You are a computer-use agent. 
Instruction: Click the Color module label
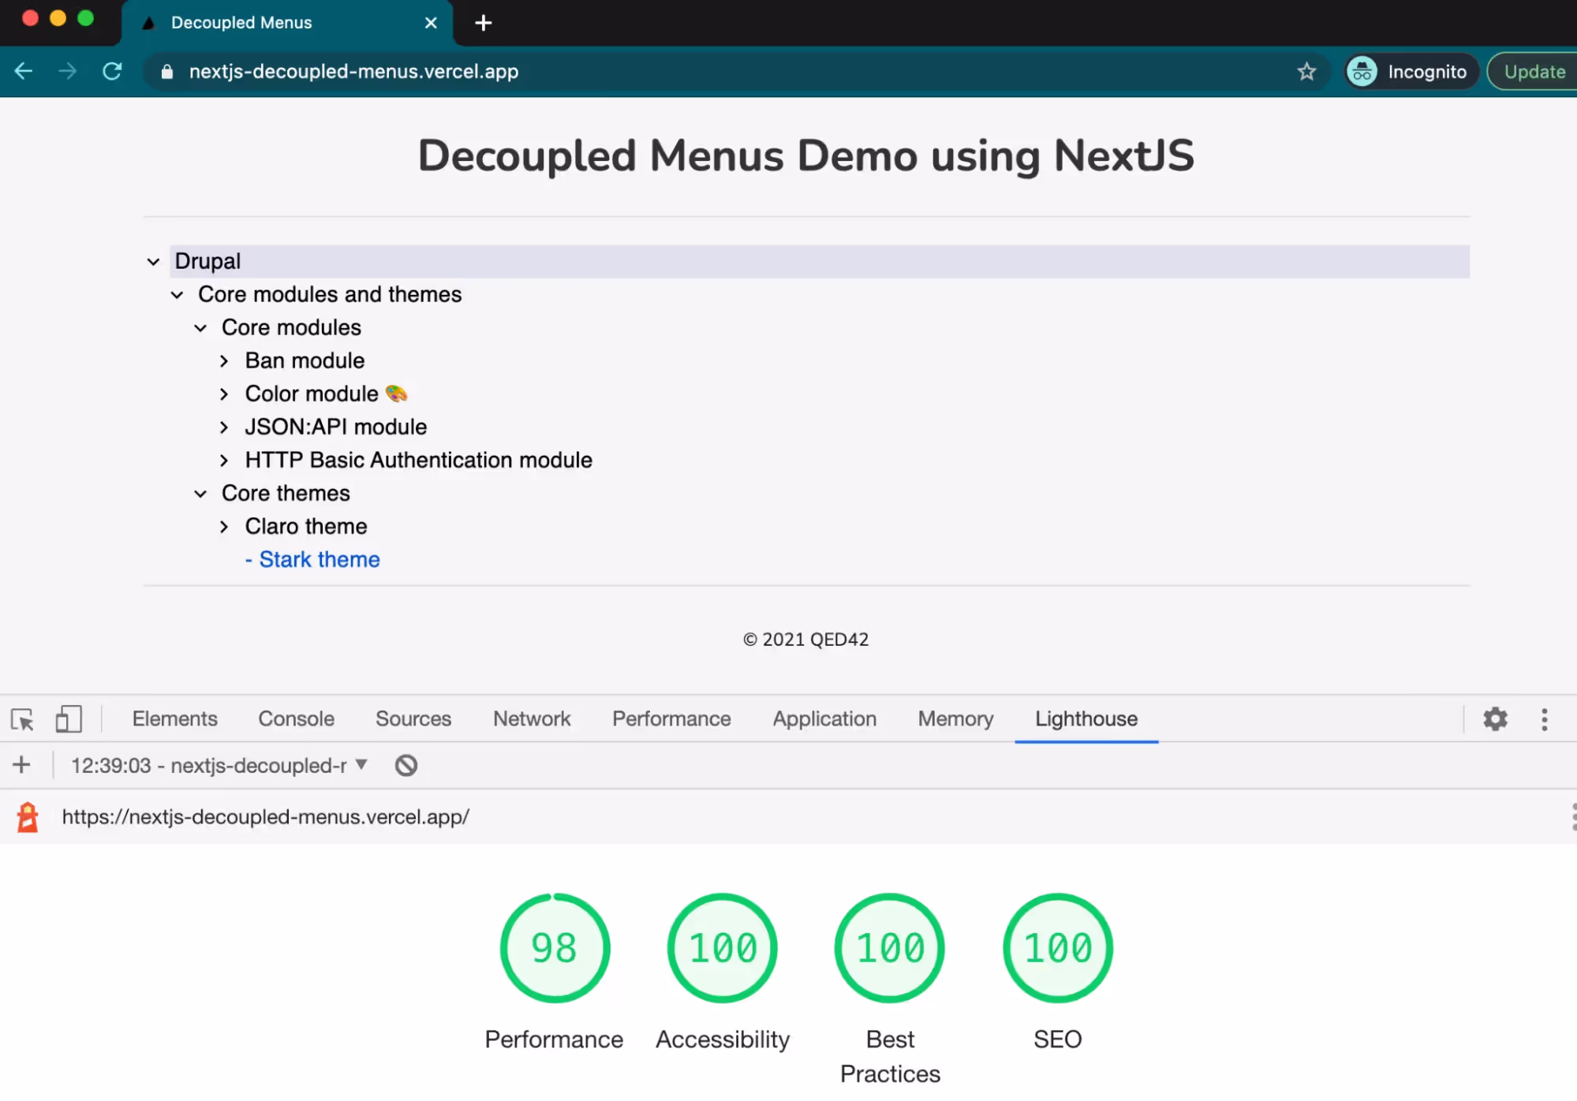click(x=312, y=394)
